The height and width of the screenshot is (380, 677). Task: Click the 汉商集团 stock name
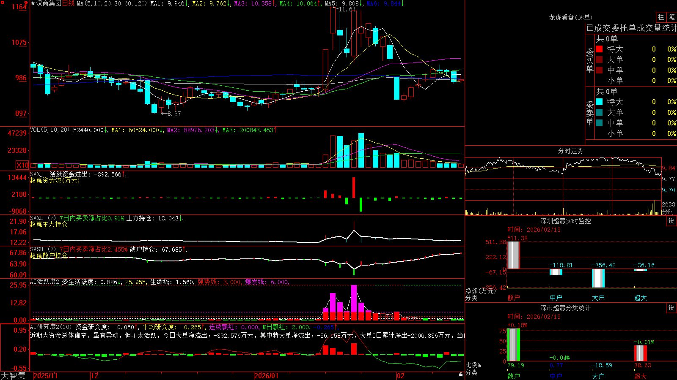pos(49,3)
